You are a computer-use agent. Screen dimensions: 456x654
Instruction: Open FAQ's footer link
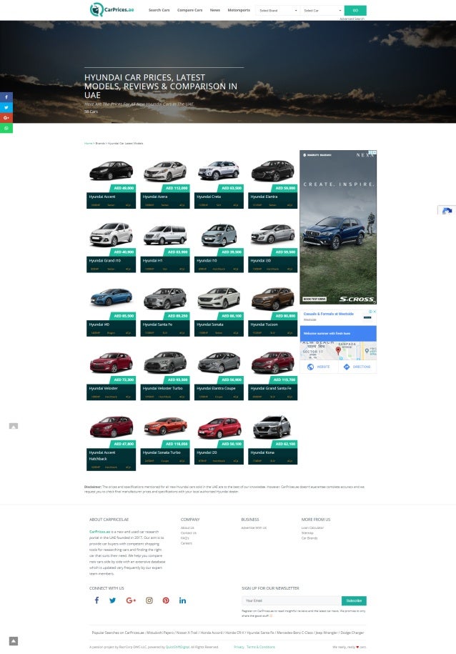point(185,538)
